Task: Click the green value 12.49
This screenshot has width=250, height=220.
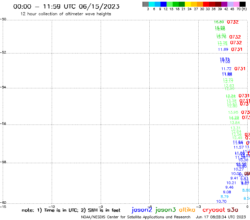Action: click(237, 138)
